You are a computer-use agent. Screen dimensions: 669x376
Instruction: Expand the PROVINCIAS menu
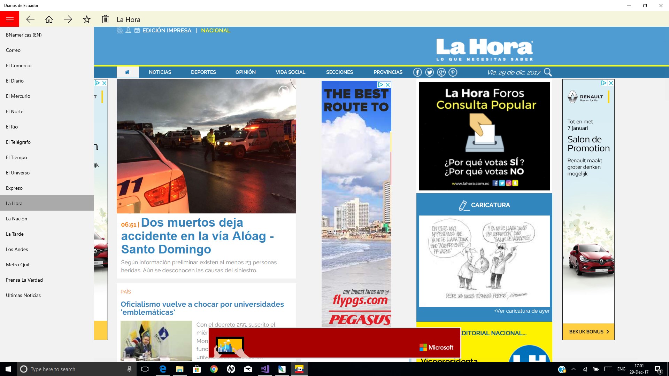point(388,72)
